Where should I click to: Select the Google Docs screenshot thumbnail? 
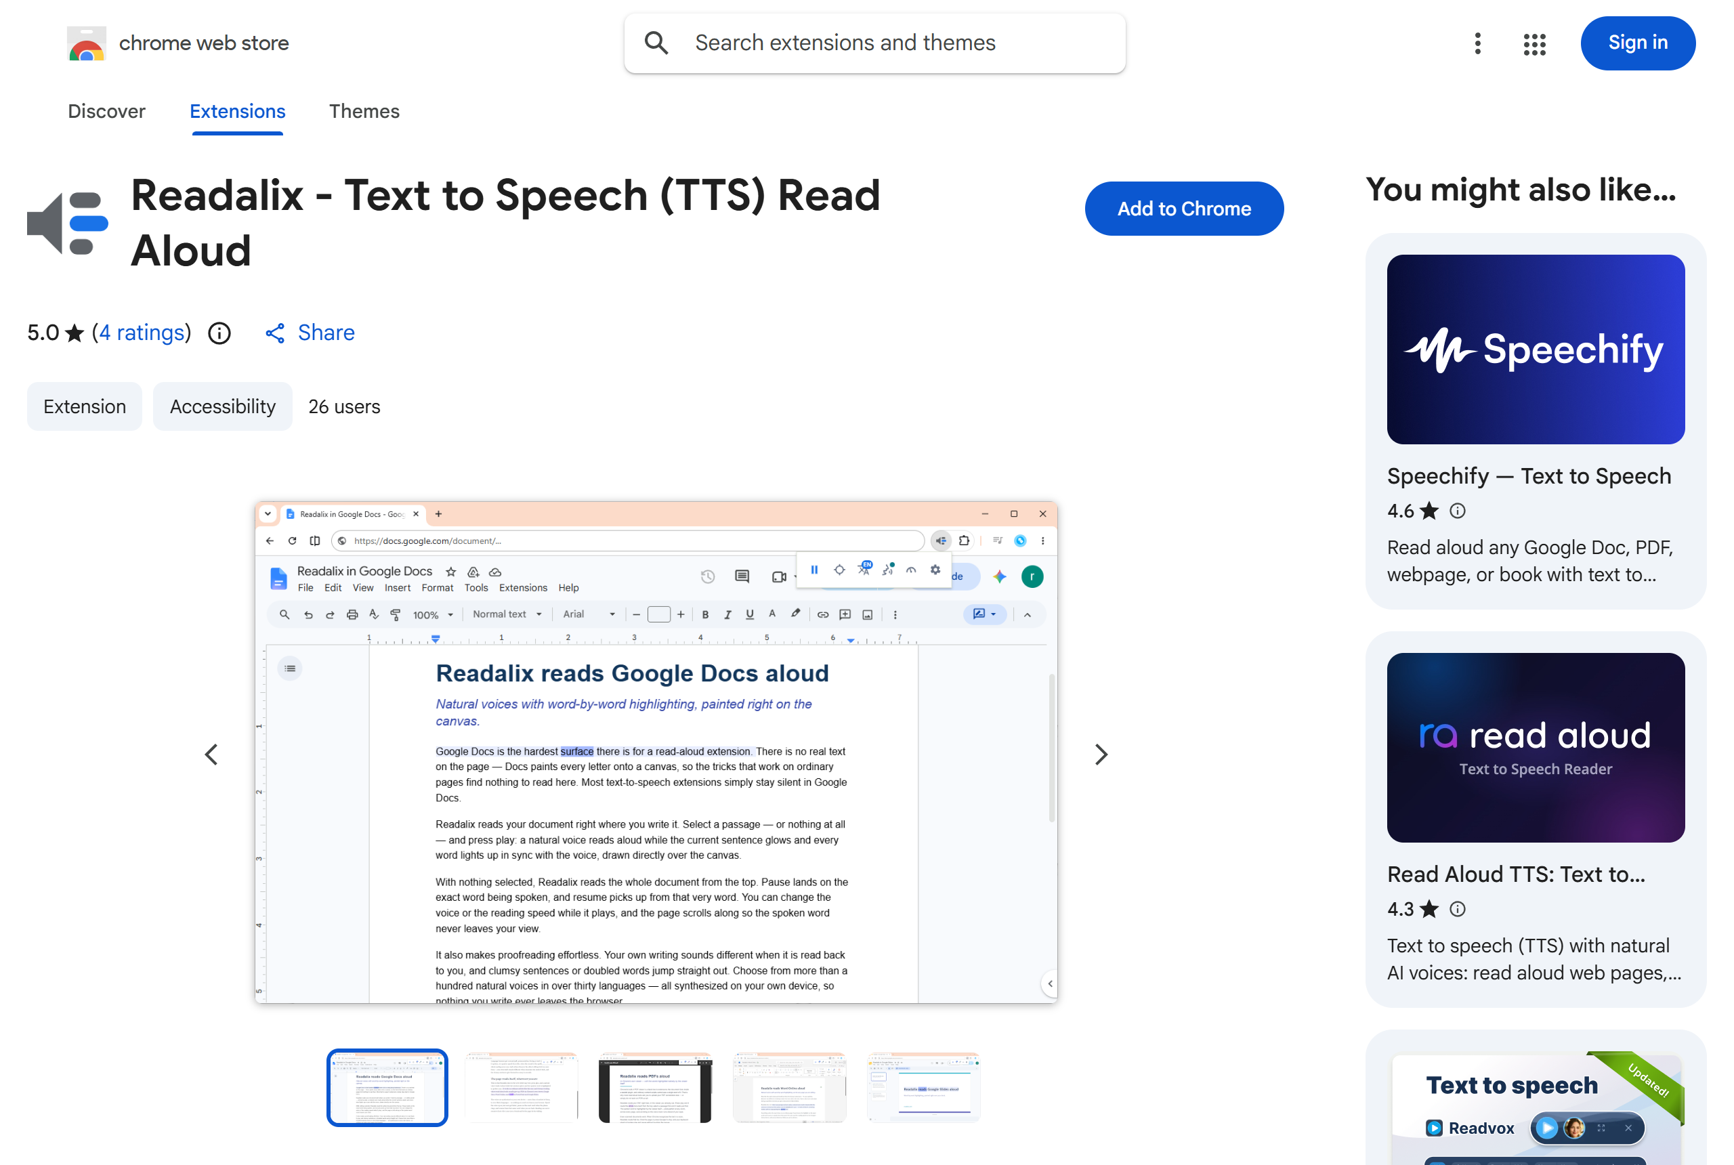[387, 1087]
